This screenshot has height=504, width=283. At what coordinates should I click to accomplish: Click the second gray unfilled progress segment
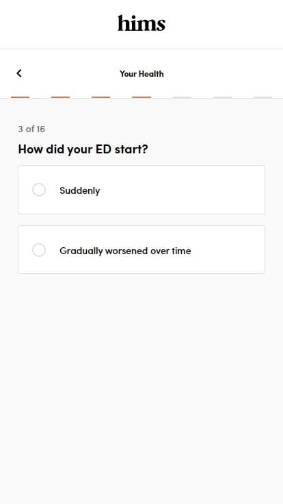(222, 97)
